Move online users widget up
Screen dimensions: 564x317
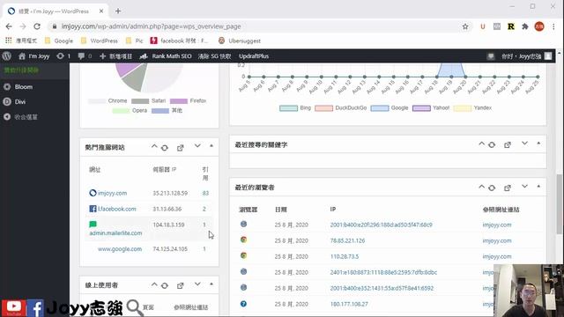(154, 284)
